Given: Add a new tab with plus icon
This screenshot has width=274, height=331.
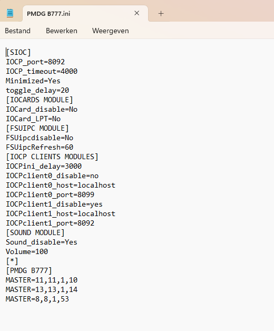Looking at the screenshot, I should 161,14.
